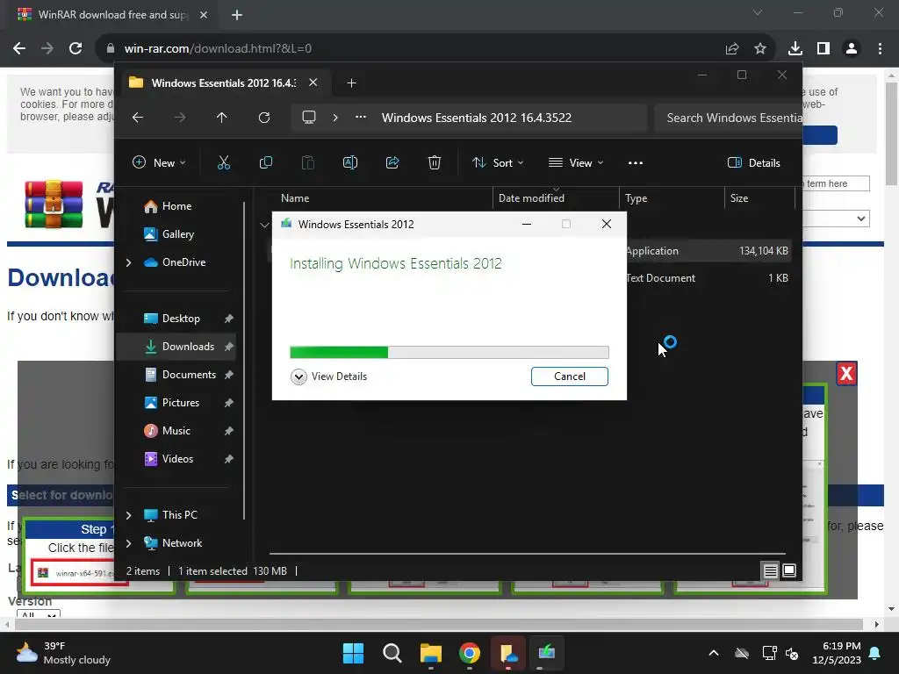Screen dimensions: 899x674
Task: Expand View Details in installer
Action: (x=329, y=376)
